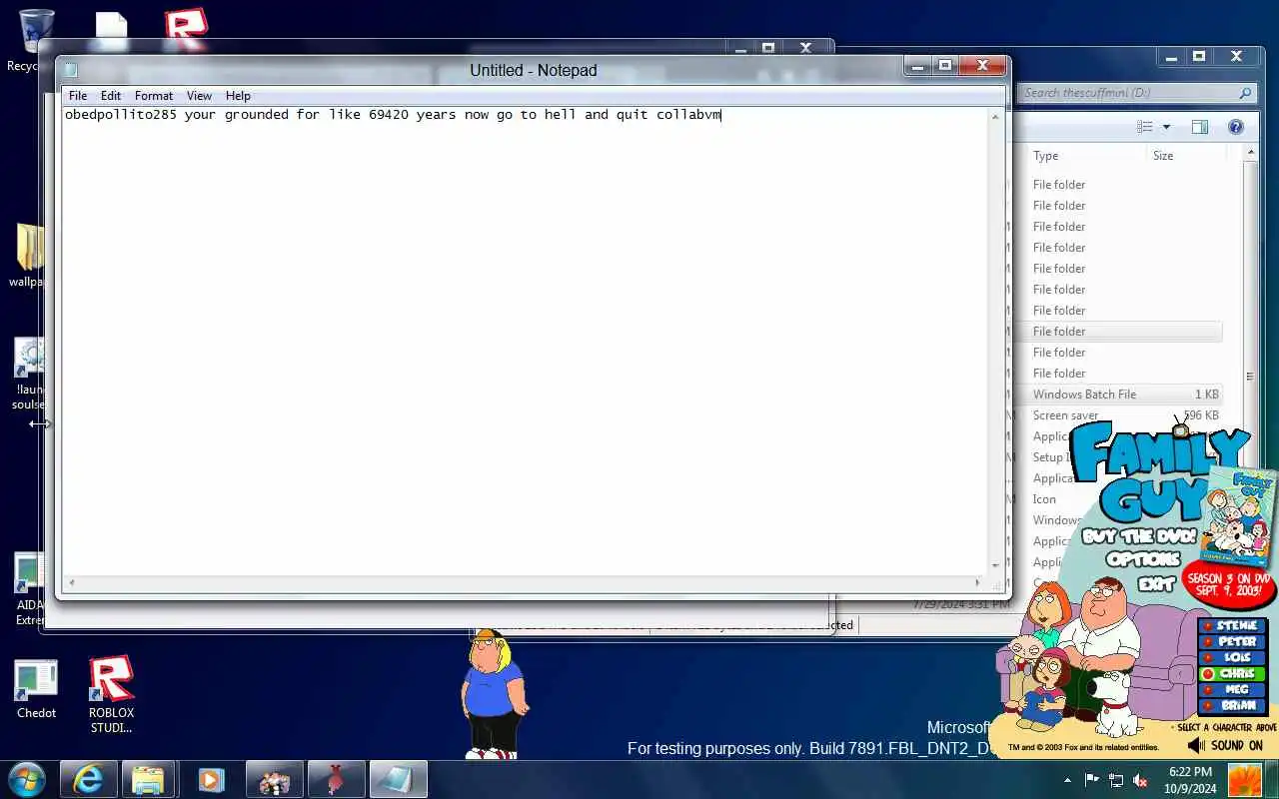Click Notepad's horizontal scrollbar right arrow
This screenshot has width=1279, height=799.
978,582
